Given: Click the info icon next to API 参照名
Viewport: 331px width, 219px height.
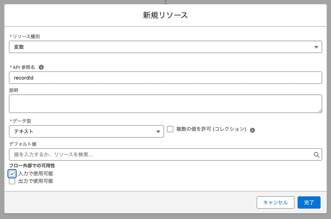Looking at the screenshot, I should point(41,67).
